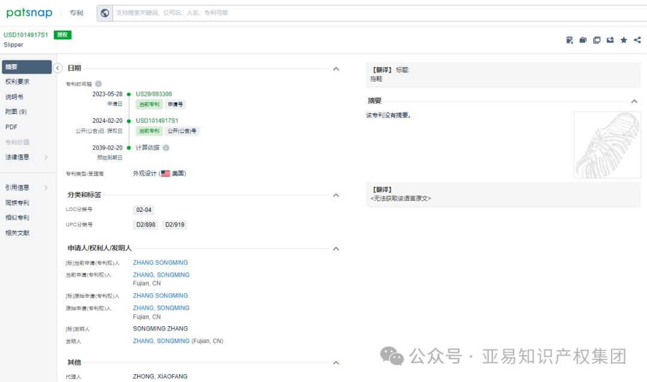Click the export icon in the toolbar
Image resolution: width=647 pixels, height=382 pixels.
610,40
